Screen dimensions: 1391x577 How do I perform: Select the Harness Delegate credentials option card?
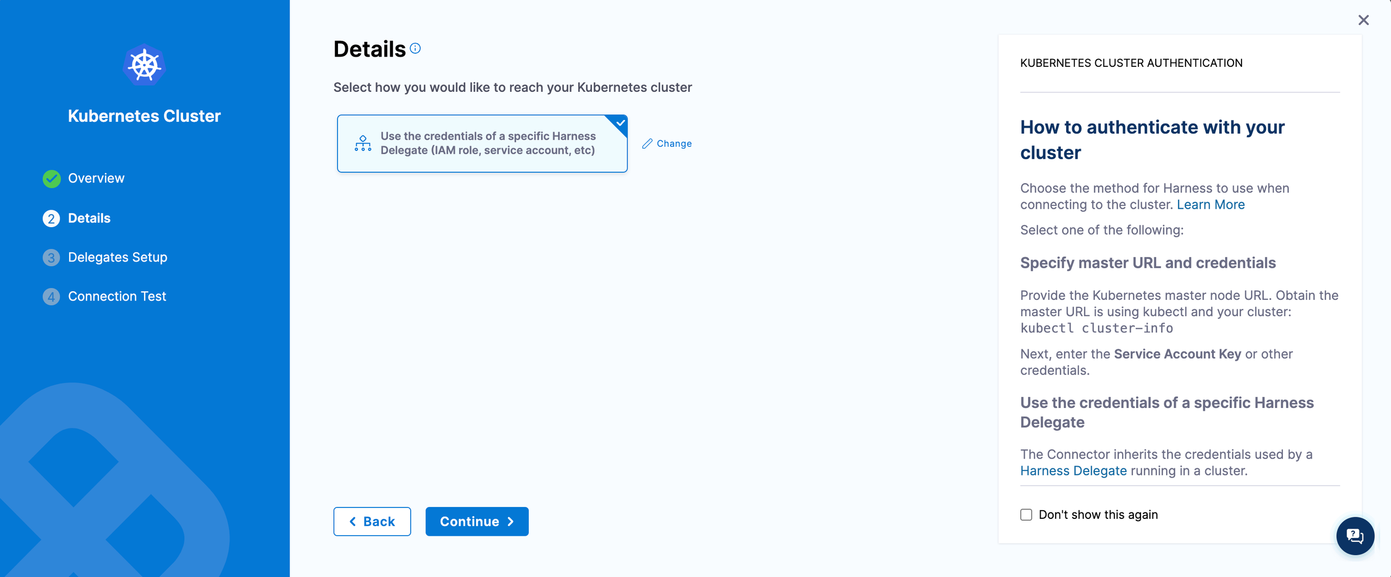coord(481,143)
